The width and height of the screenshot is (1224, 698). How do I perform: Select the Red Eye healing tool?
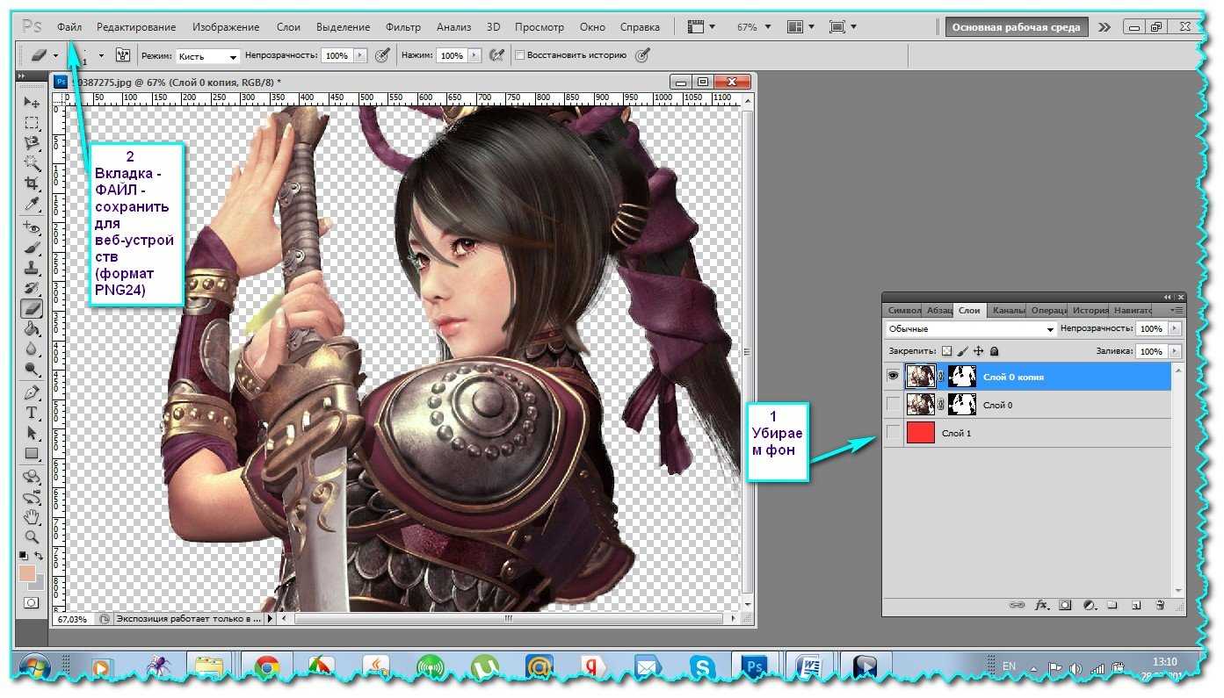32,228
